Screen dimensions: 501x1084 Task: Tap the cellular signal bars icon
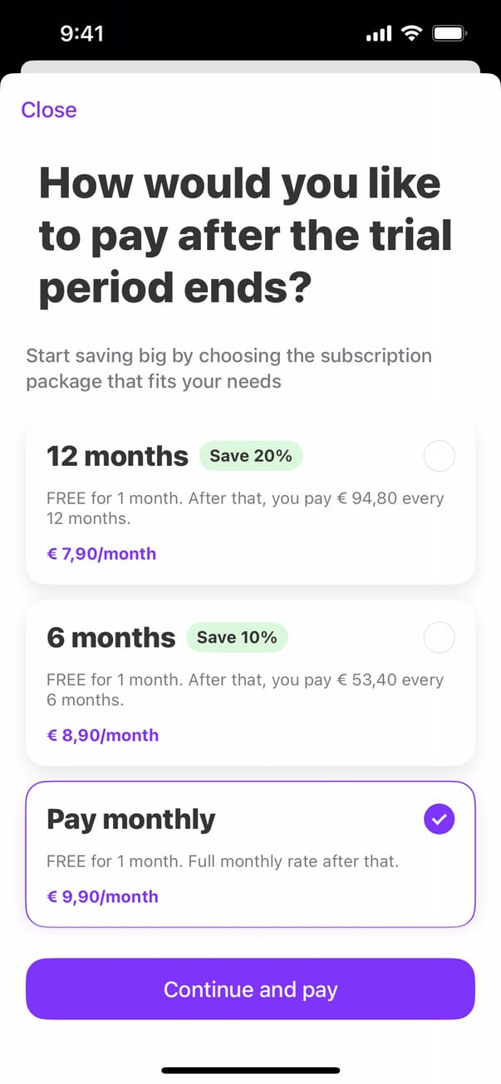pyautogui.click(x=378, y=35)
